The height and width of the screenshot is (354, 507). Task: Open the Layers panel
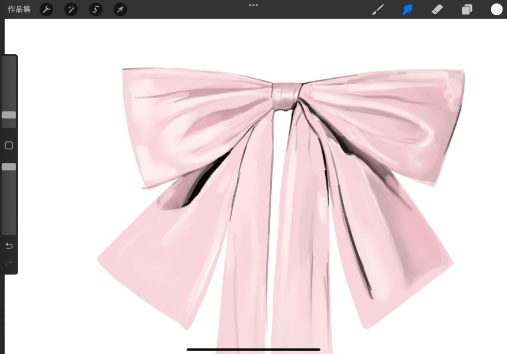point(467,10)
